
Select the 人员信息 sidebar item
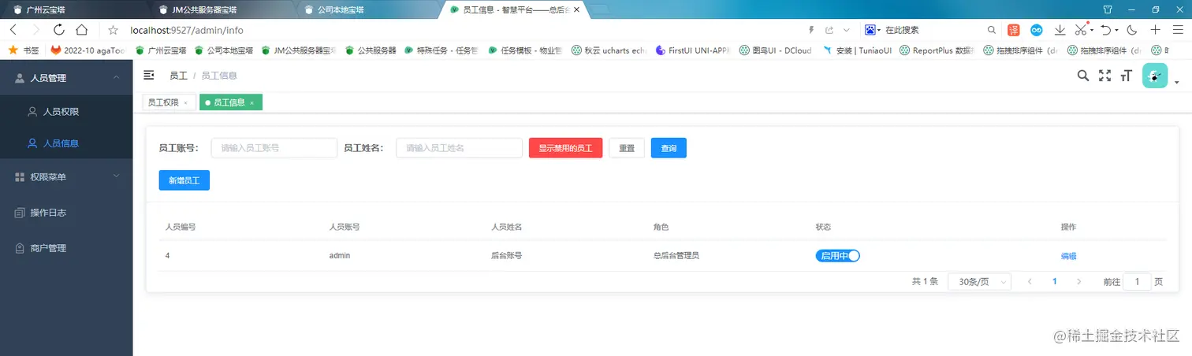(66, 143)
